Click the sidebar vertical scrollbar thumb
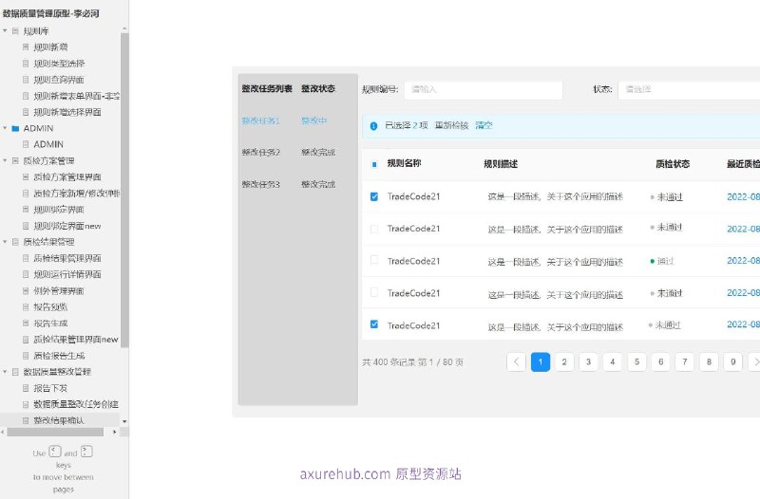Viewport: 760px width, 499px height. point(124,191)
